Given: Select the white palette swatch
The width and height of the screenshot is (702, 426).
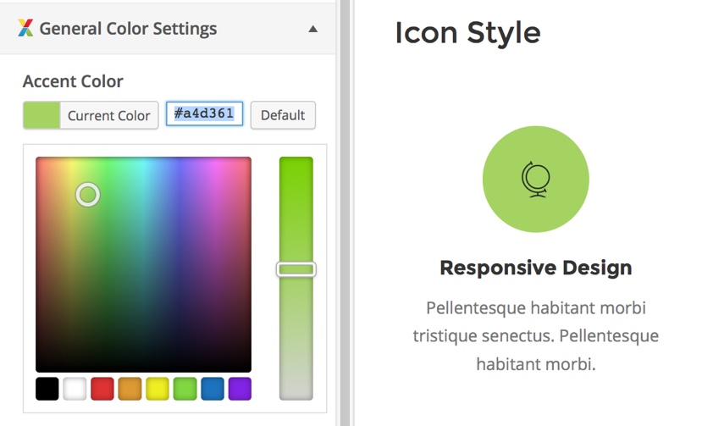Looking at the screenshot, I should tap(75, 389).
